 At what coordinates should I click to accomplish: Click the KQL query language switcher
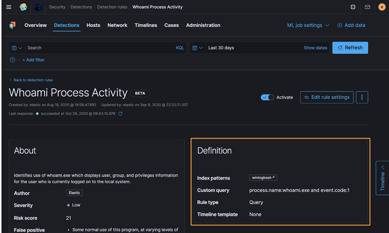(180, 48)
